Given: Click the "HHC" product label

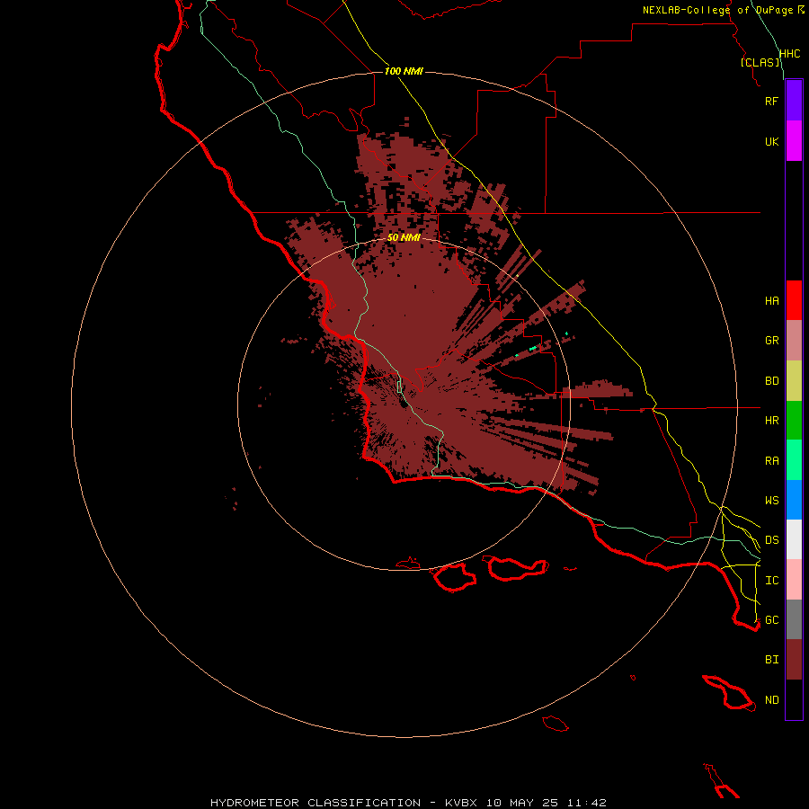Looking at the screenshot, I should [x=789, y=54].
